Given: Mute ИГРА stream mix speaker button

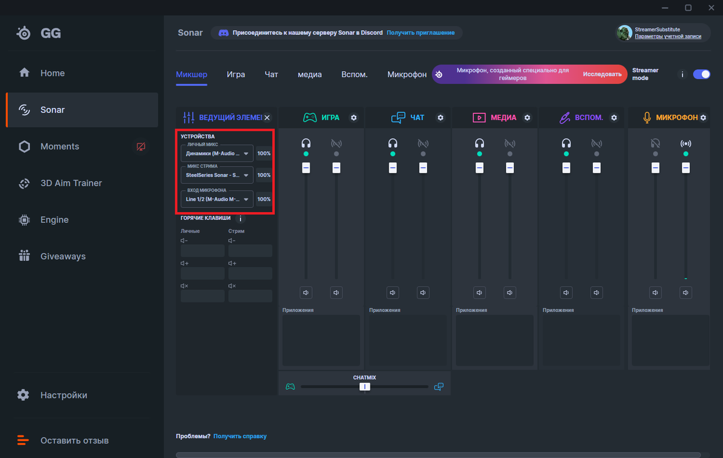Looking at the screenshot, I should pos(336,292).
